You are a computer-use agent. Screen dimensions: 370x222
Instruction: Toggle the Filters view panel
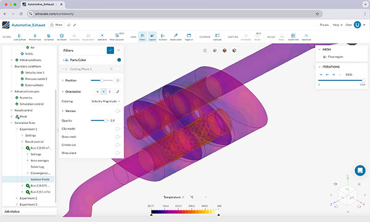point(142,37)
